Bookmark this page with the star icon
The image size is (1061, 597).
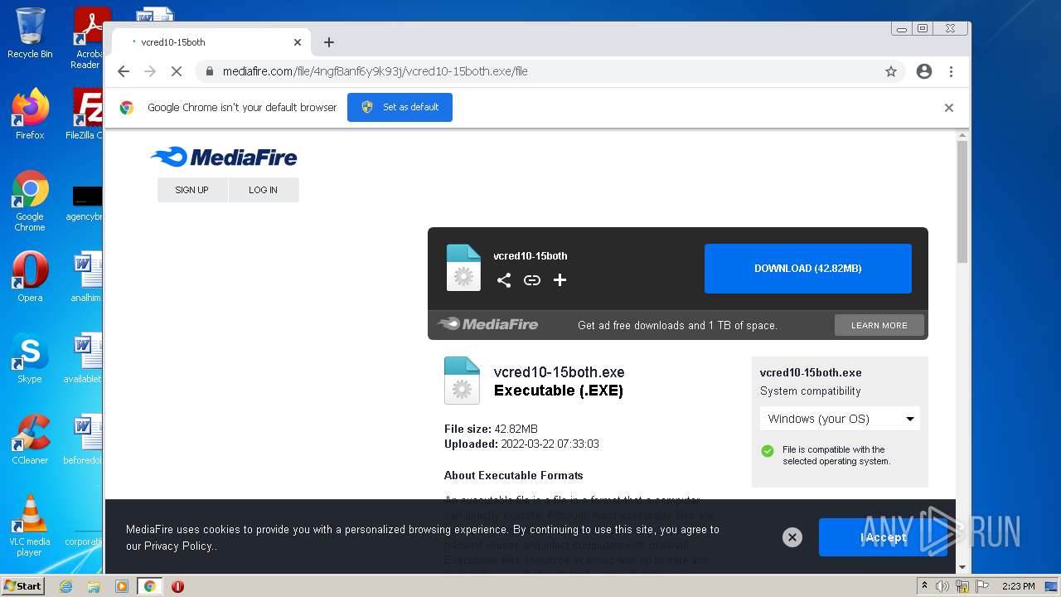coord(891,71)
